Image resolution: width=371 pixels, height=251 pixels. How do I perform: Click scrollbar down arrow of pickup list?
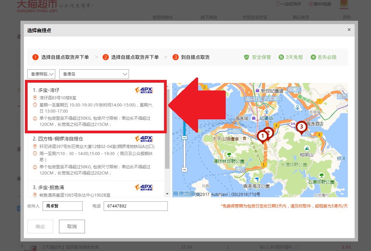coord(167,194)
